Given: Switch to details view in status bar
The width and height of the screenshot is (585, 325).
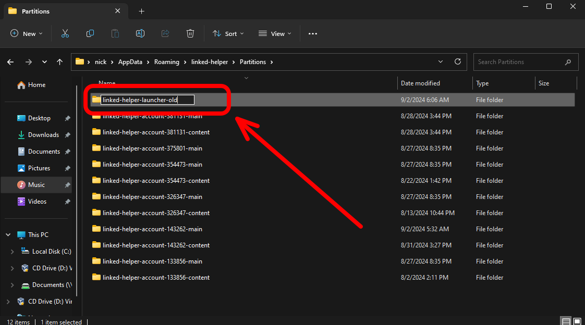Looking at the screenshot, I should (566, 321).
